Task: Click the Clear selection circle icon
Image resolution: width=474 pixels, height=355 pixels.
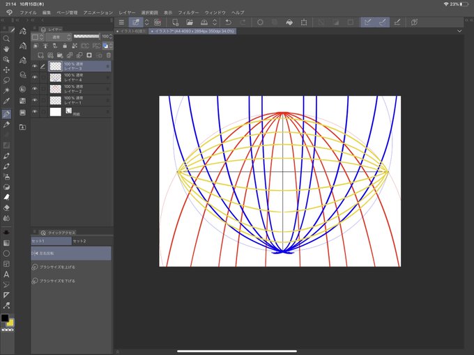Action: [x=260, y=22]
